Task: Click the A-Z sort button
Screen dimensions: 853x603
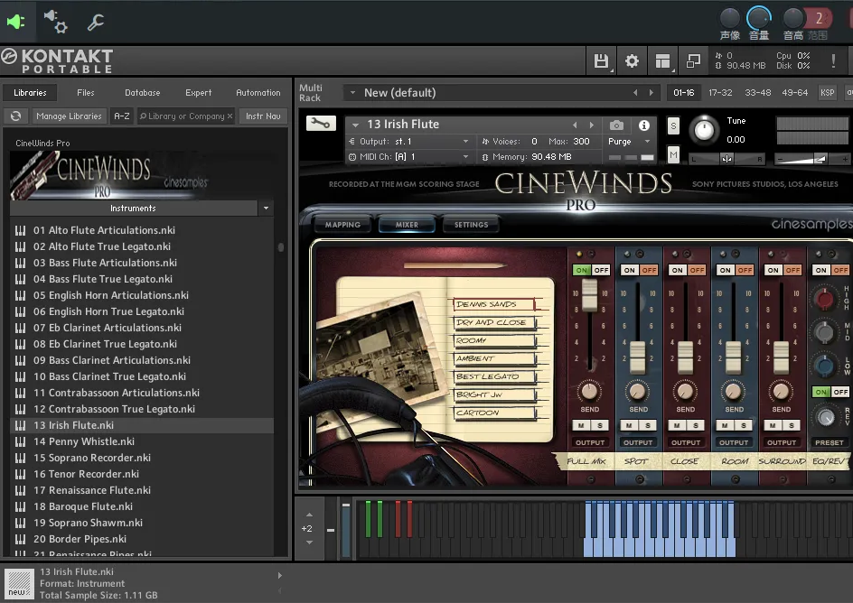Action: coord(122,116)
